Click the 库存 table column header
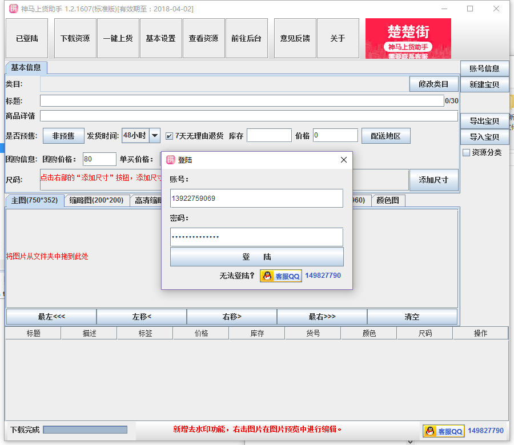 point(258,333)
